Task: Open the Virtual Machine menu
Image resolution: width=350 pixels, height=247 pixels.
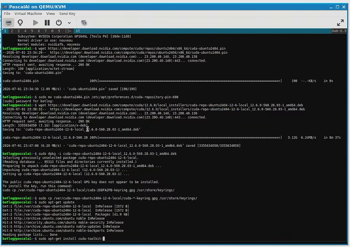Action: [x=28, y=14]
